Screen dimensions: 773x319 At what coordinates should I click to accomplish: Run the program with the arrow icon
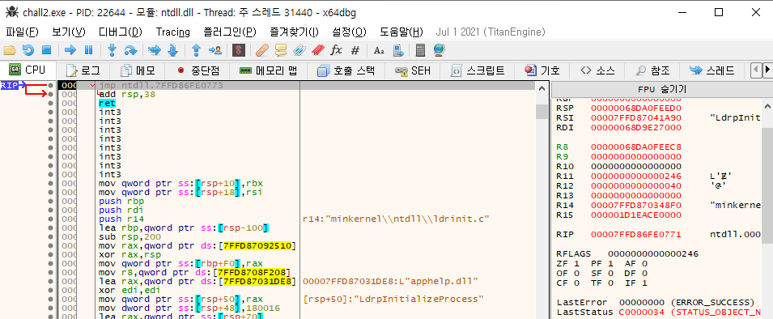click(70, 50)
